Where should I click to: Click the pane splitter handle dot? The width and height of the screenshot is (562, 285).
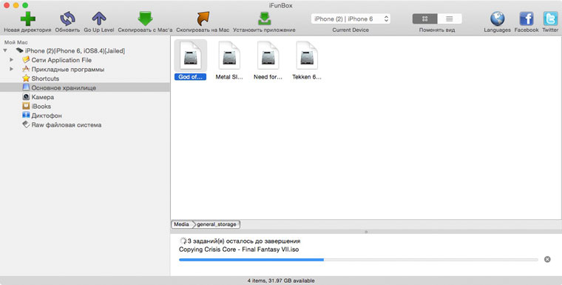click(x=366, y=232)
